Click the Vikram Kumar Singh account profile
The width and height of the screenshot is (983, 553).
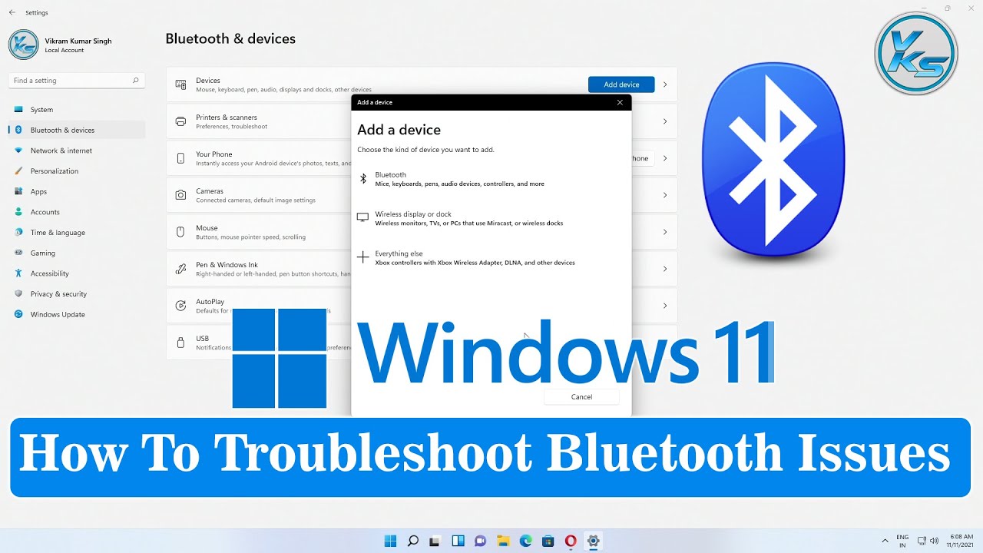coord(61,45)
